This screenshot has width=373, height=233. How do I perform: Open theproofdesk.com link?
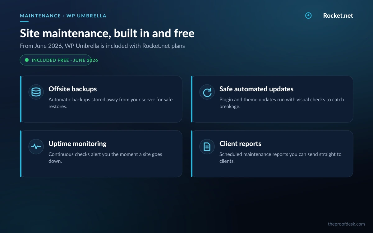[346, 224]
